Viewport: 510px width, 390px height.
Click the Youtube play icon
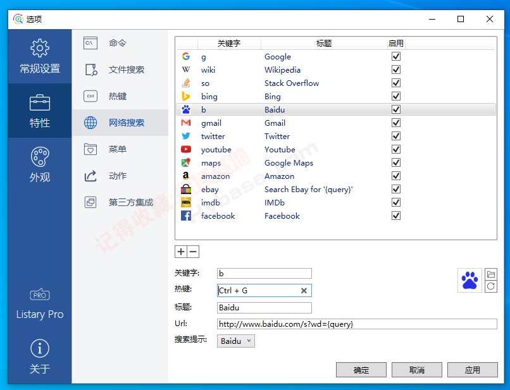(186, 150)
